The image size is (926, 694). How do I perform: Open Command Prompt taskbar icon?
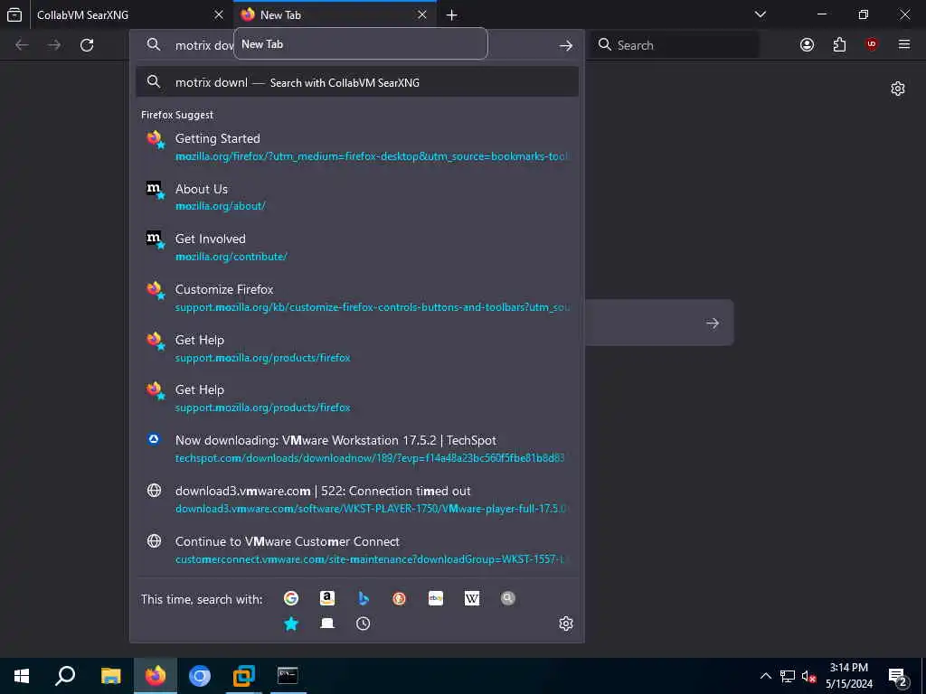point(288,676)
